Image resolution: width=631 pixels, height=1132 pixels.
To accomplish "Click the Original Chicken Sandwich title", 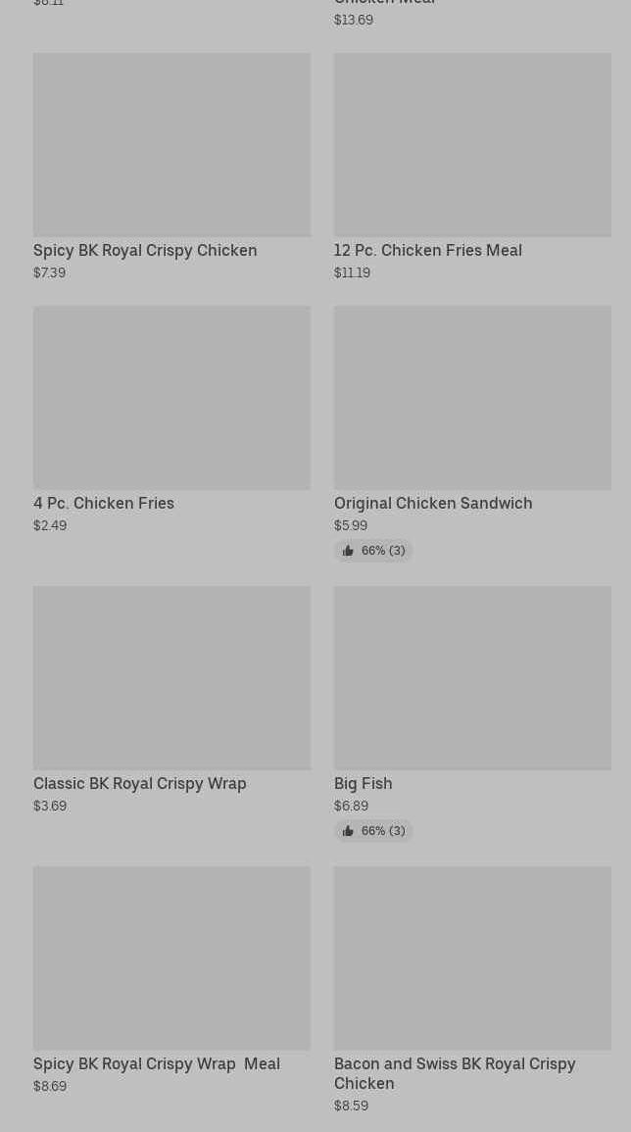I will 433,503.
